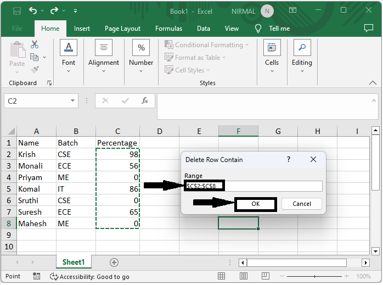The height and width of the screenshot is (285, 383).
Task: Open the Formulas ribbon tab
Action: pos(168,29)
